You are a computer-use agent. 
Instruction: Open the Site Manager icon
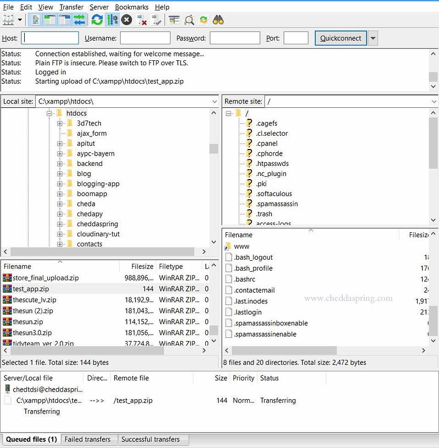(x=8, y=20)
